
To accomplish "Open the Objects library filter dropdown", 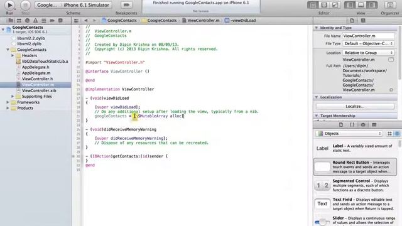I will point(349,134).
